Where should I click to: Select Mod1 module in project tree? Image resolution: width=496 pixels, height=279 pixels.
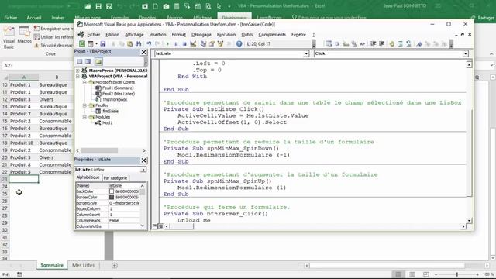pos(107,122)
